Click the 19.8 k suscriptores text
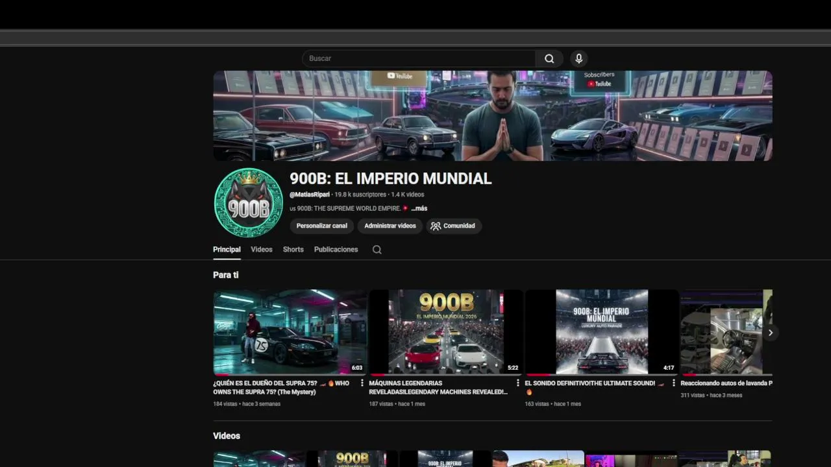Viewport: 831px width, 467px height. [360, 195]
